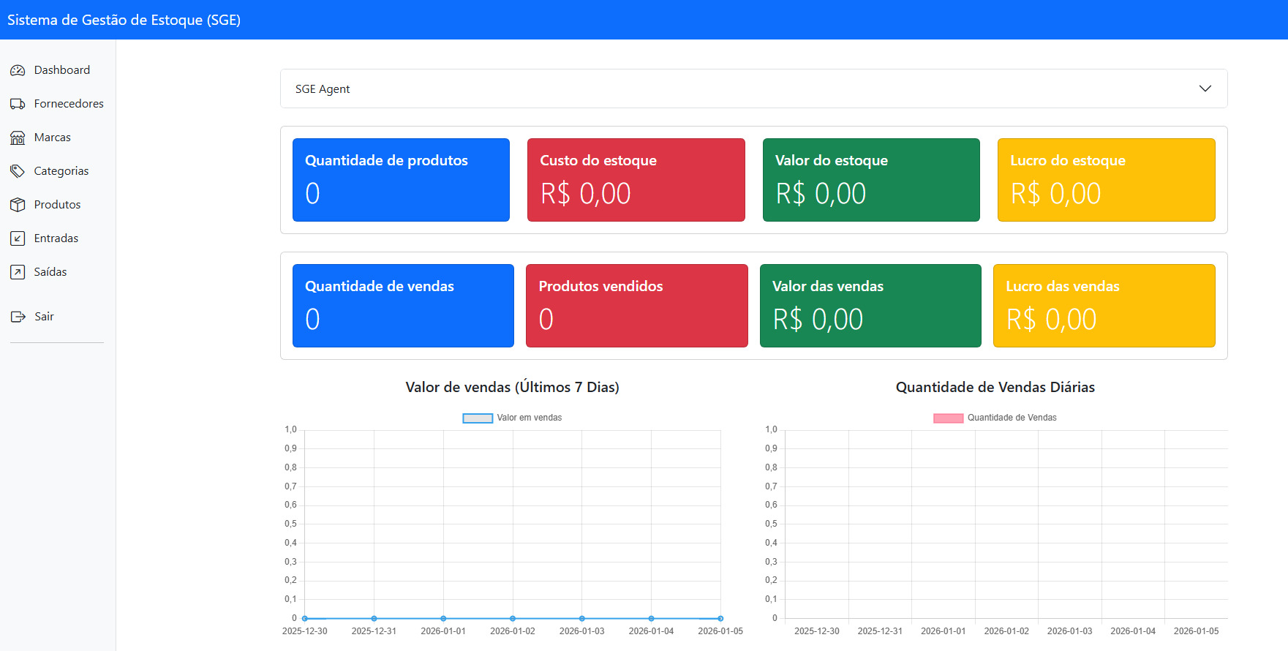Click the 2026-01-02 data point on sales chart
Screen dimensions: 1288x651
(513, 618)
